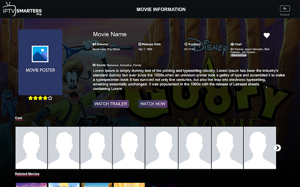Open the first cast member placeholder

(x=31, y=148)
